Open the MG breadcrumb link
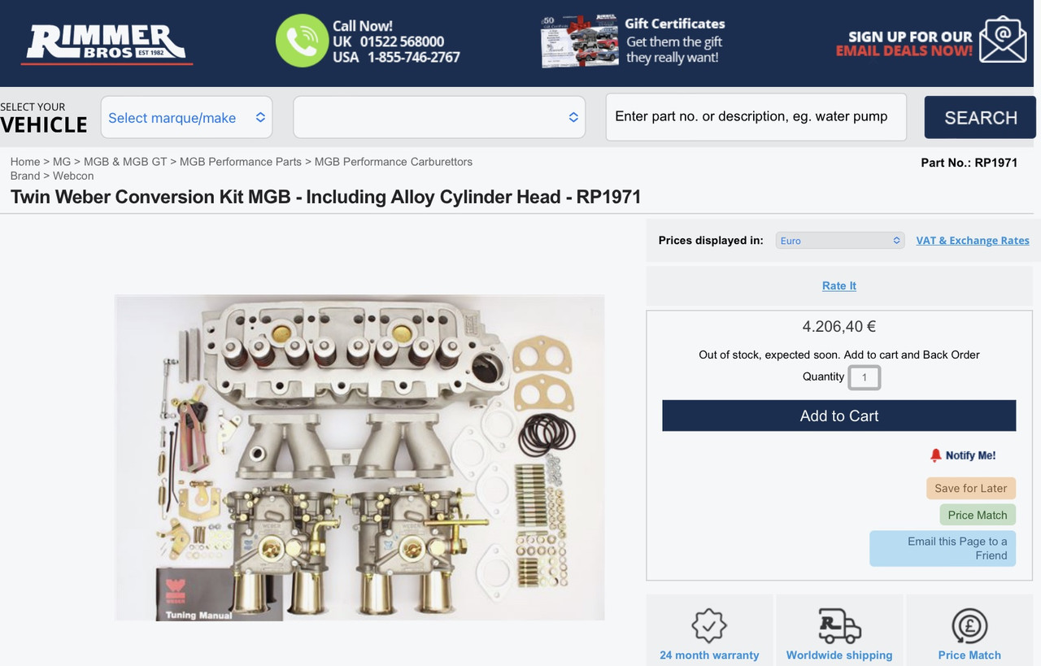 pos(62,162)
